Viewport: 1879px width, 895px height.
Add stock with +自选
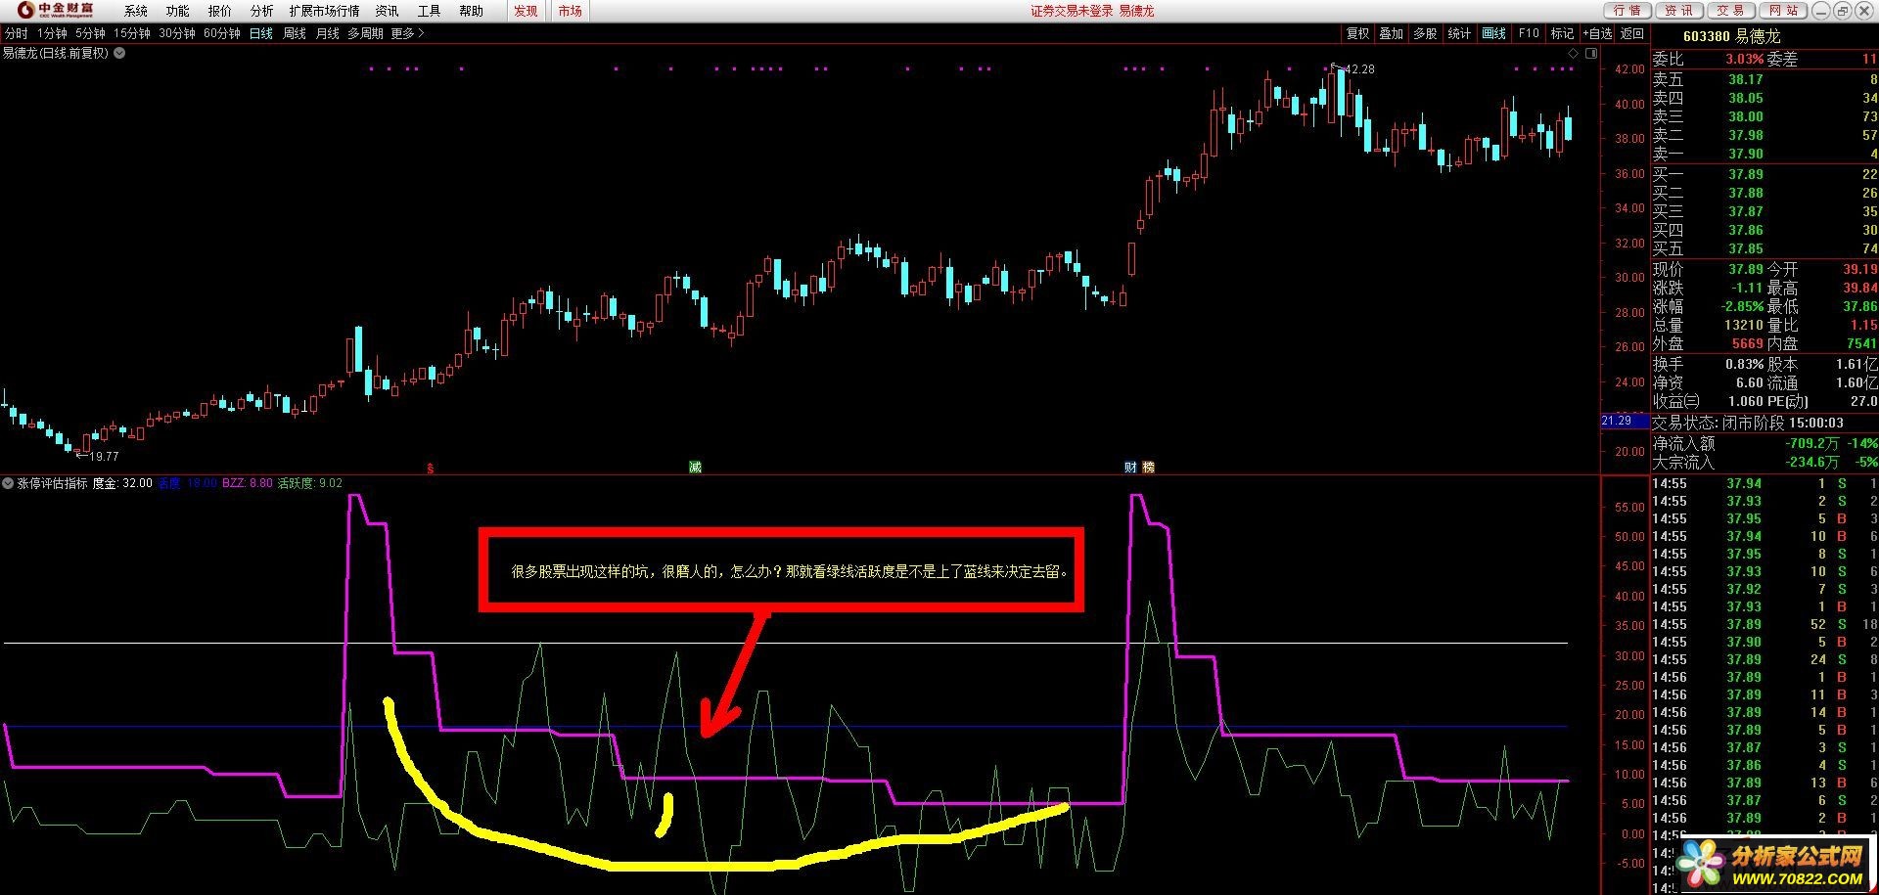point(1597,33)
